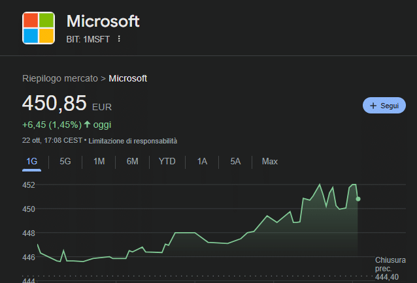Image resolution: width=417 pixels, height=283 pixels.
Task: Click the green up arrow next to oggi
Action: [x=88, y=125]
